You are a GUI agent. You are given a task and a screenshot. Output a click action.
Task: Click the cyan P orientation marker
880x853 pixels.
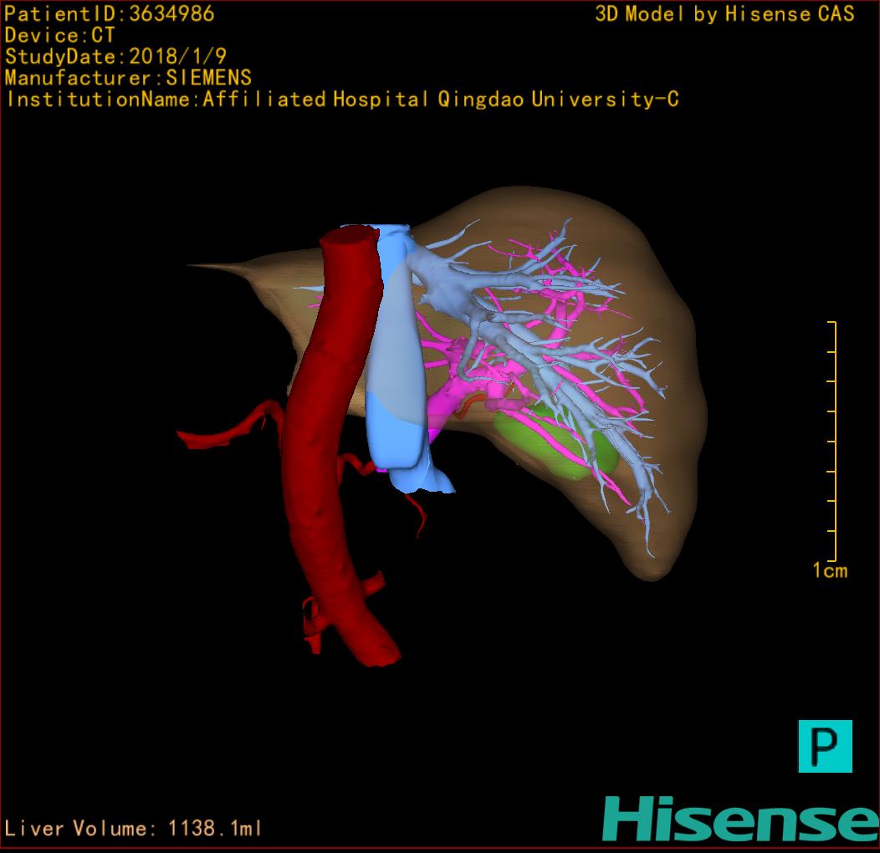pyautogui.click(x=825, y=746)
